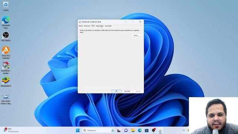Click the Java icon in dialog title bar
238x134 pixels.
click(80, 22)
